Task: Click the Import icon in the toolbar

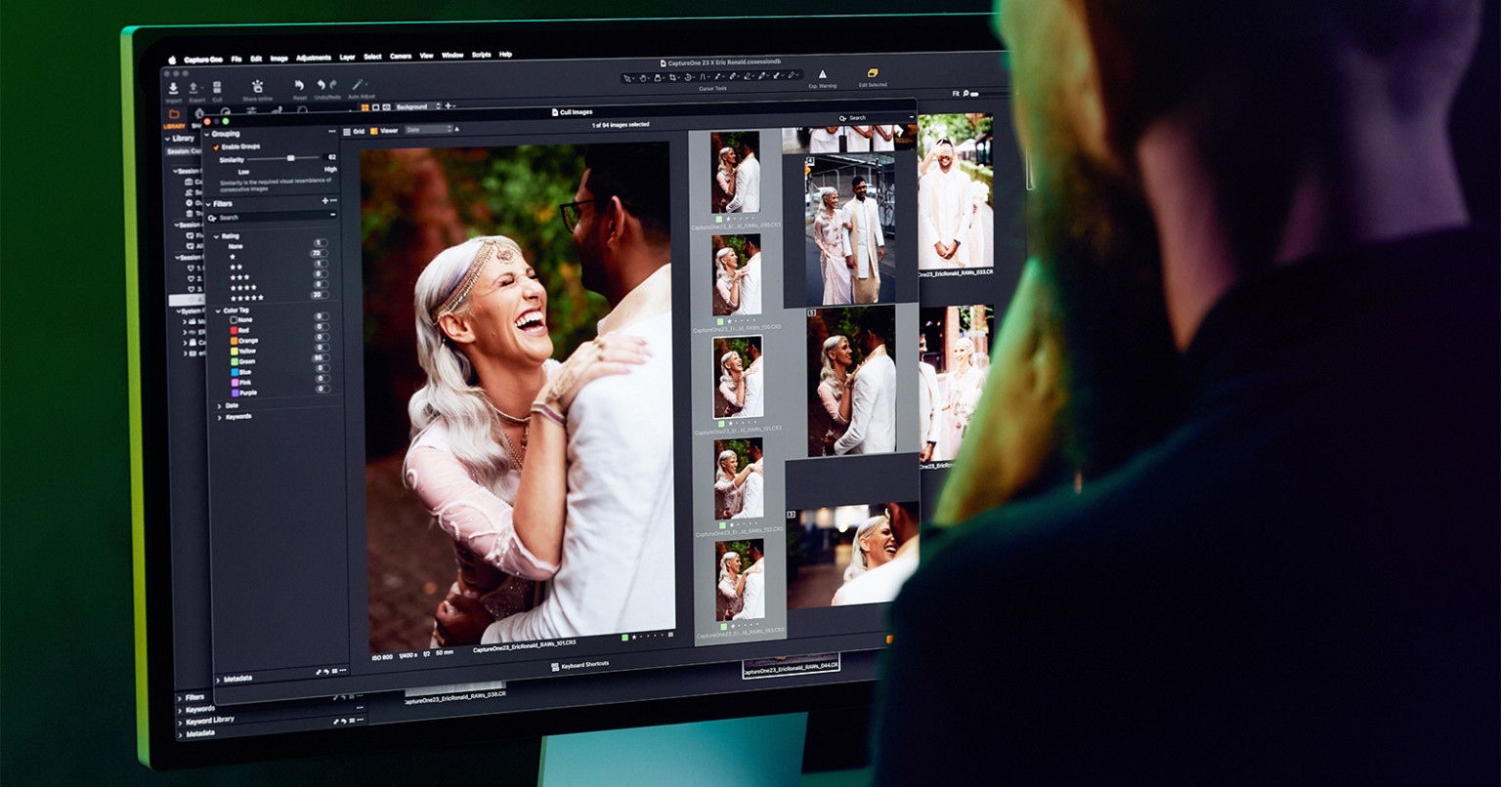Action: pos(173,88)
